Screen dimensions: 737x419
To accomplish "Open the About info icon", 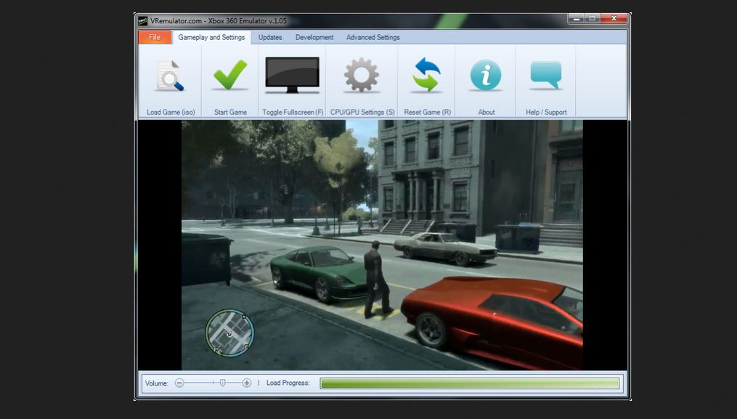I will click(486, 75).
